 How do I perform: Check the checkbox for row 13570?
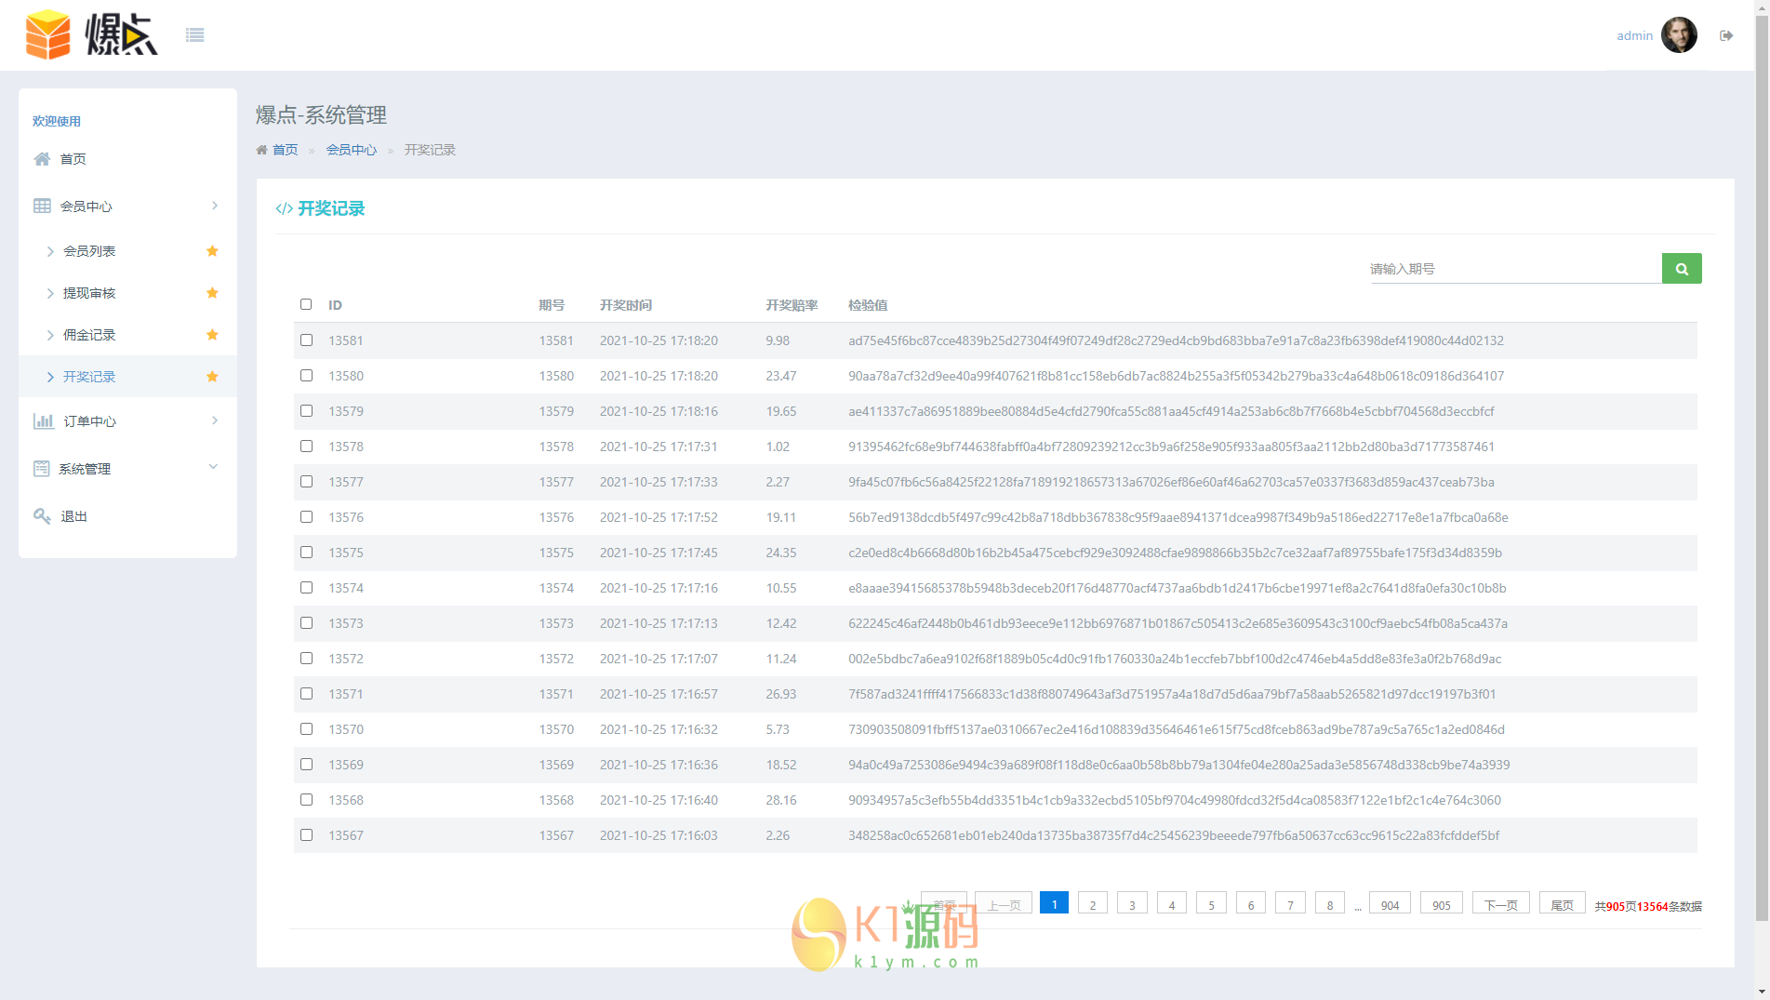click(x=306, y=729)
